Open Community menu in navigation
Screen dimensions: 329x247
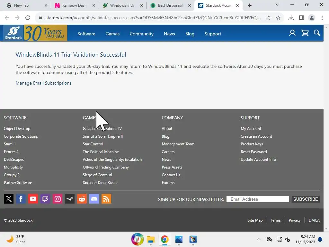coord(142,34)
